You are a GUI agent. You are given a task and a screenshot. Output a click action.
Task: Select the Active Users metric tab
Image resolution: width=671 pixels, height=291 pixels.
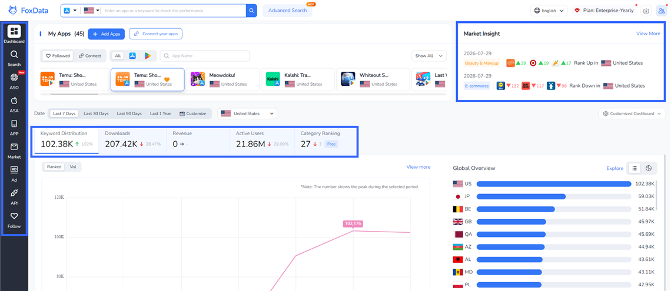coord(263,140)
